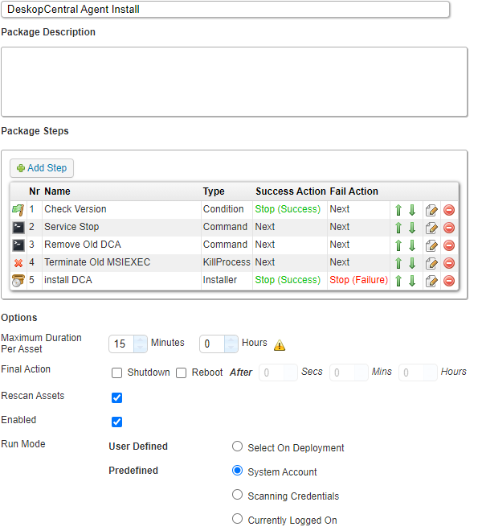This screenshot has width=482, height=531.
Task: Move Terminate Old MSIEXEC step up
Action: coord(398,263)
